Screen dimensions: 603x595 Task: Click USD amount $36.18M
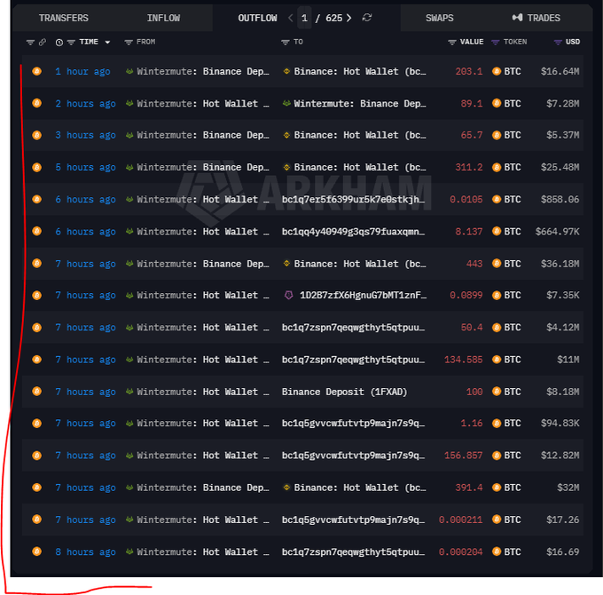[x=560, y=264]
